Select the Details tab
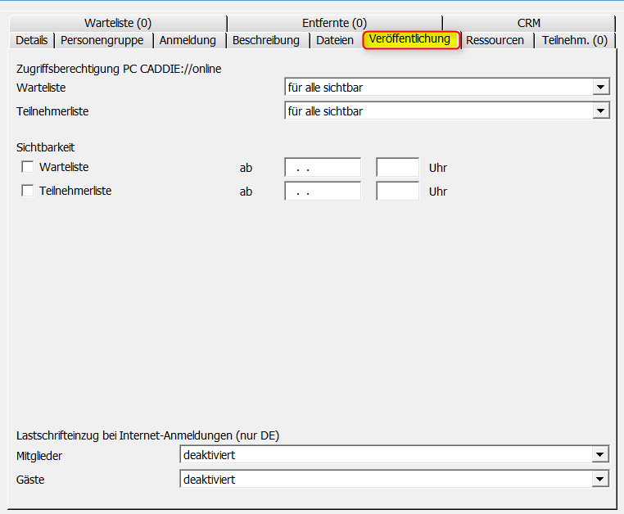 pos(32,40)
